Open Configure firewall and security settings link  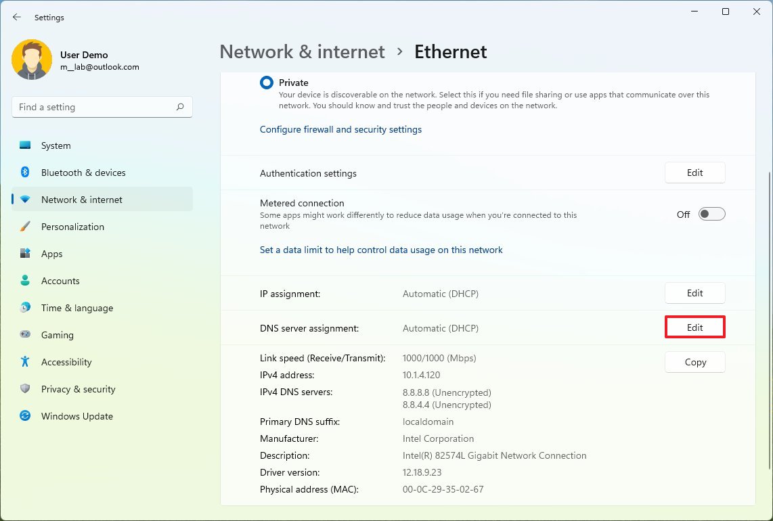[340, 129]
